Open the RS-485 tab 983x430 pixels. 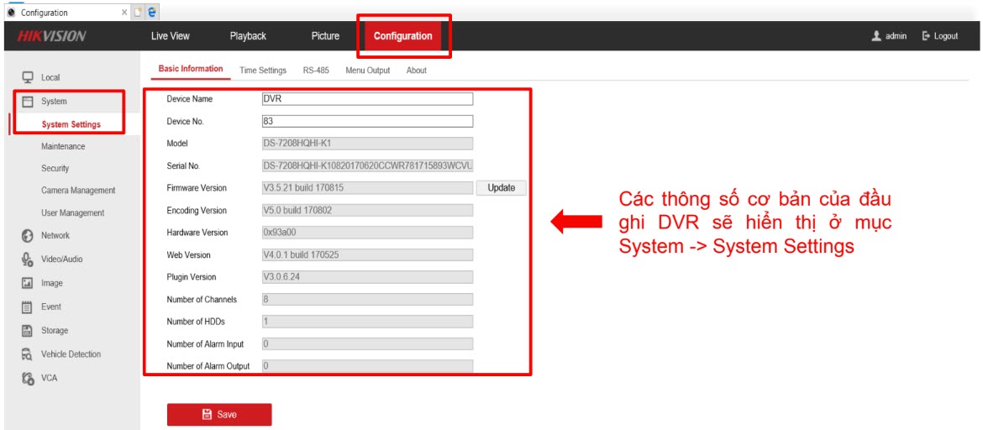pos(316,71)
